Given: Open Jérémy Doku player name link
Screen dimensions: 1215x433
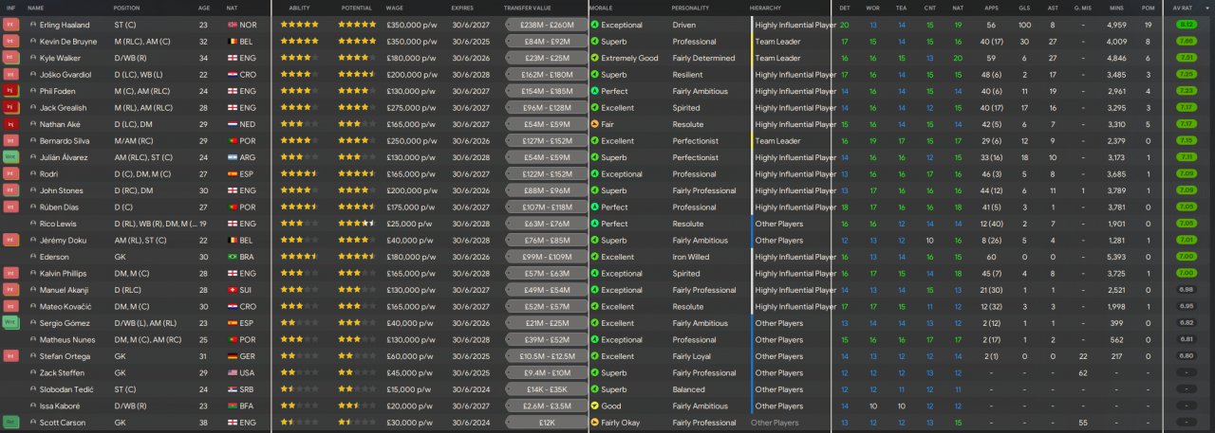Looking at the screenshot, I should click(x=65, y=241).
